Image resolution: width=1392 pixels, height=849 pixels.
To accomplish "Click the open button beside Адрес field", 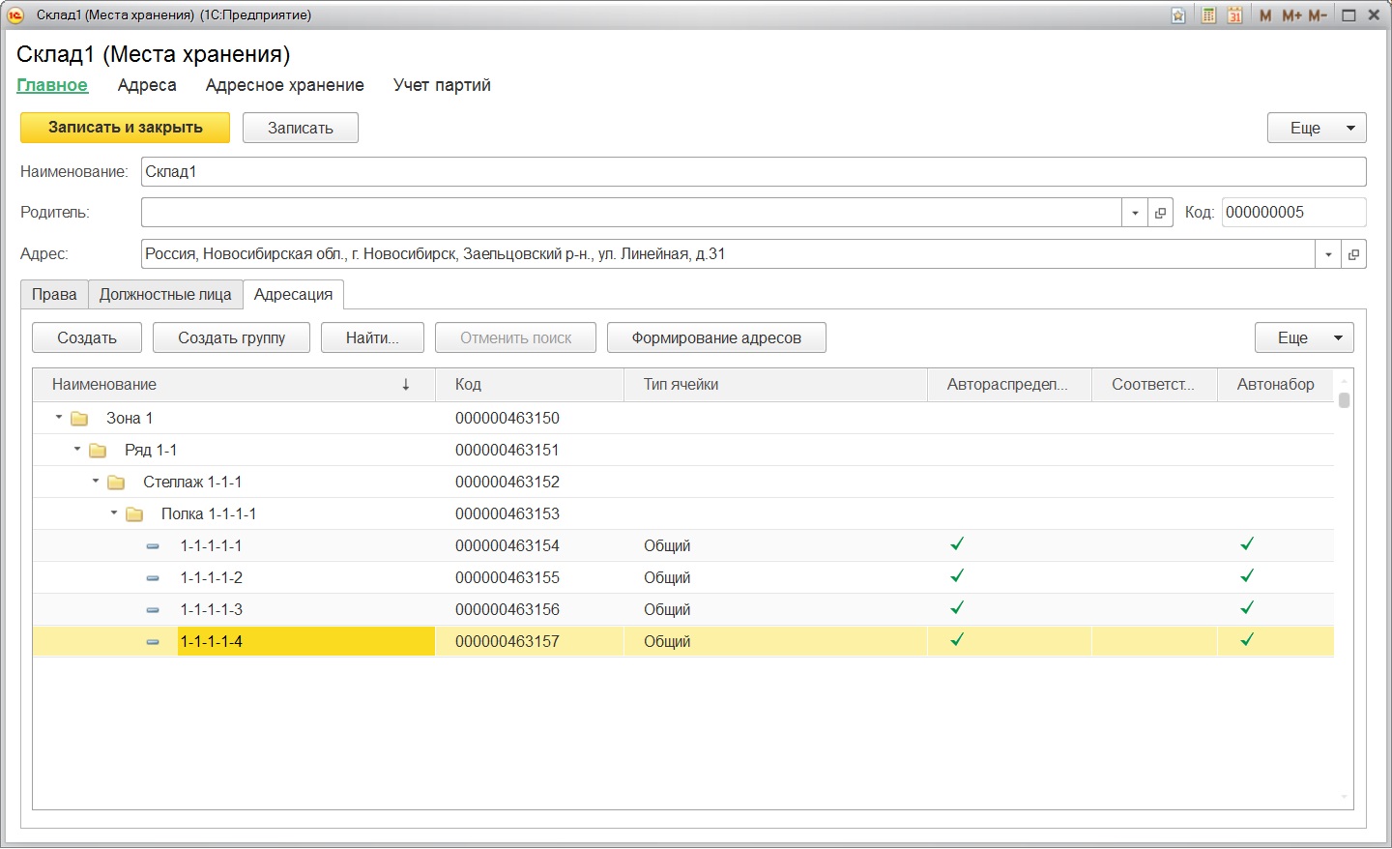I will (x=1353, y=254).
